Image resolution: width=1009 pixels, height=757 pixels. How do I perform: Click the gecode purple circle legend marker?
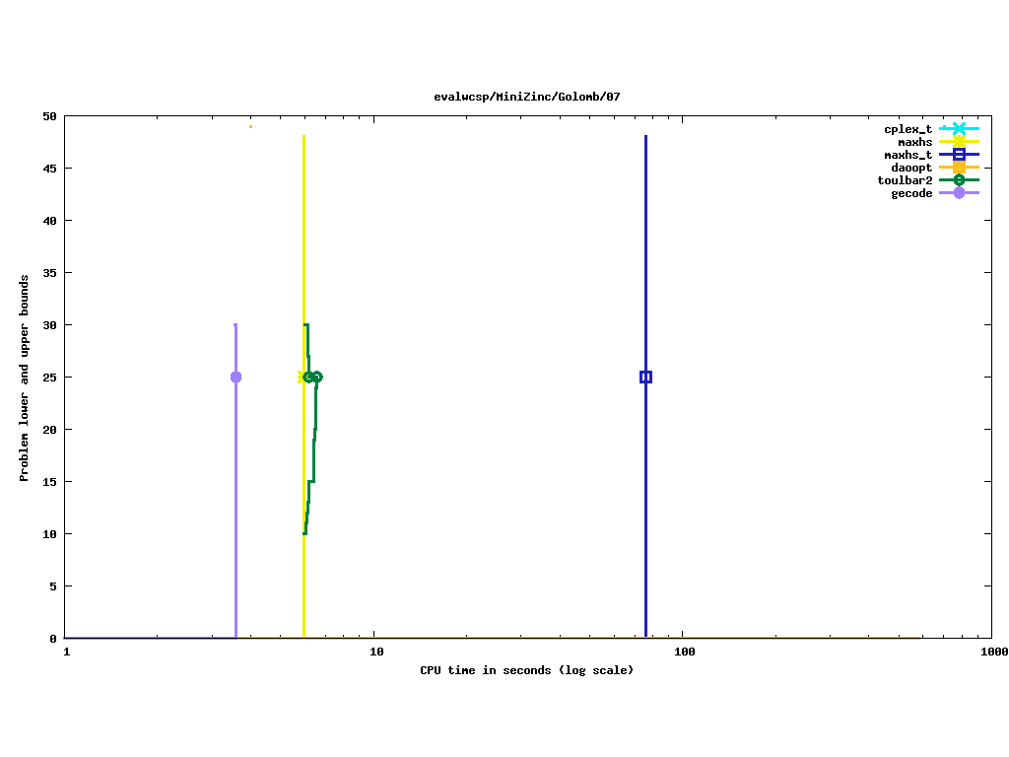point(959,193)
